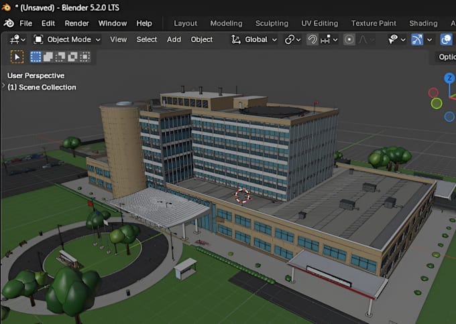456x324 pixels.
Task: Set selection mode to new selection
Action: coord(36,57)
